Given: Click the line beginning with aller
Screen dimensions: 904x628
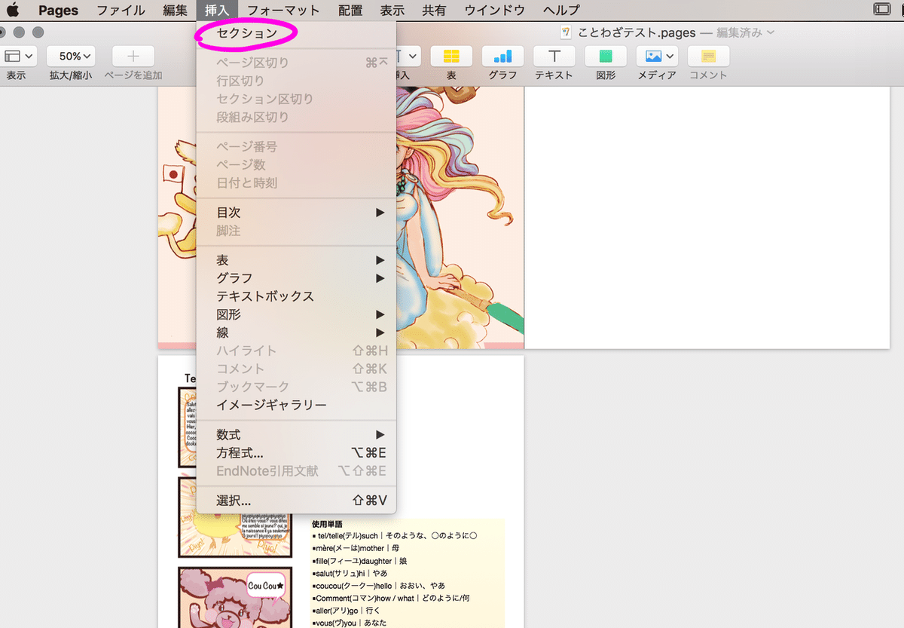Looking at the screenshot, I should pyautogui.click(x=347, y=610).
